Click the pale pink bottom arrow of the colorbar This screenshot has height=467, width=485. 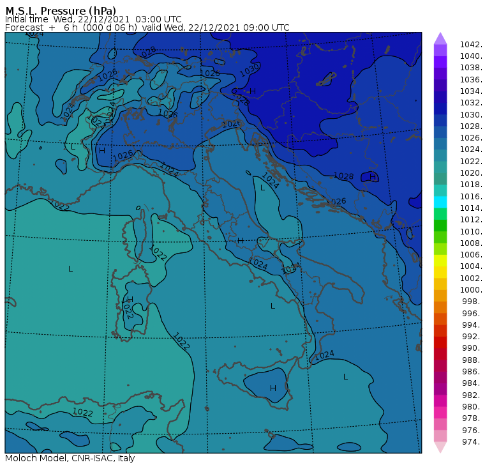coord(440,447)
